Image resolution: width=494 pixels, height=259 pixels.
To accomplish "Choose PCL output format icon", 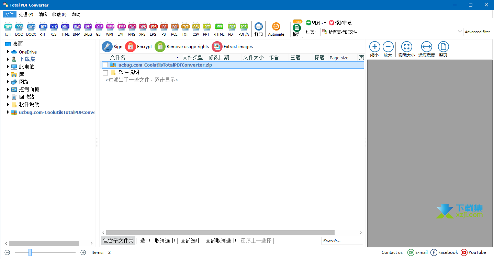I will pyautogui.click(x=175, y=27).
